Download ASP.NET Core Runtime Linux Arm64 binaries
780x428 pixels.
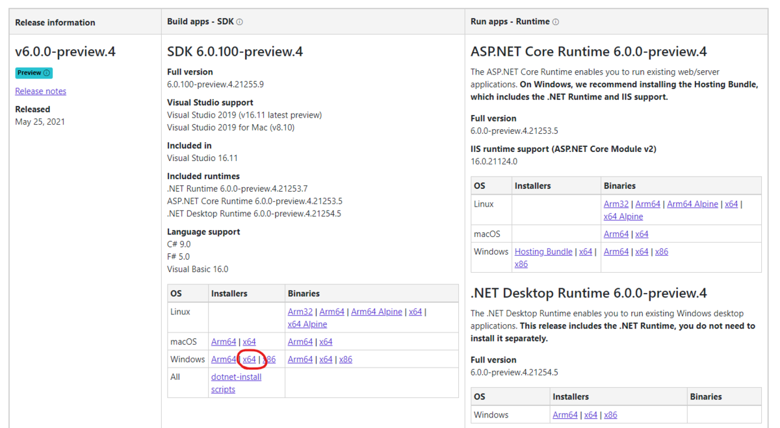pyautogui.click(x=647, y=204)
